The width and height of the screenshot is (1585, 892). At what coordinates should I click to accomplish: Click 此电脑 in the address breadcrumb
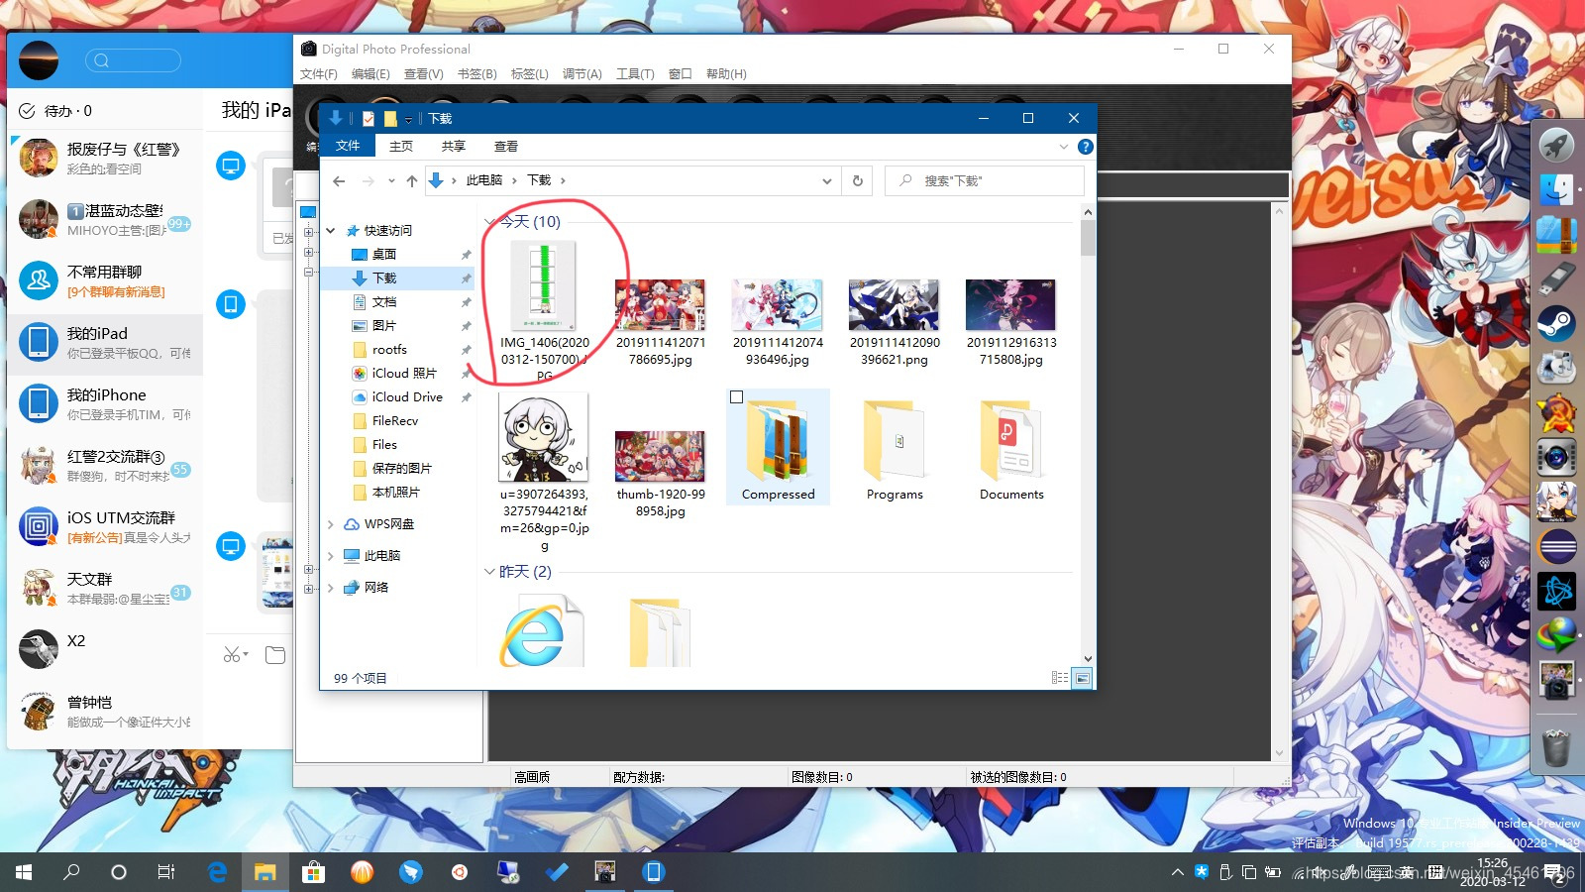(484, 180)
